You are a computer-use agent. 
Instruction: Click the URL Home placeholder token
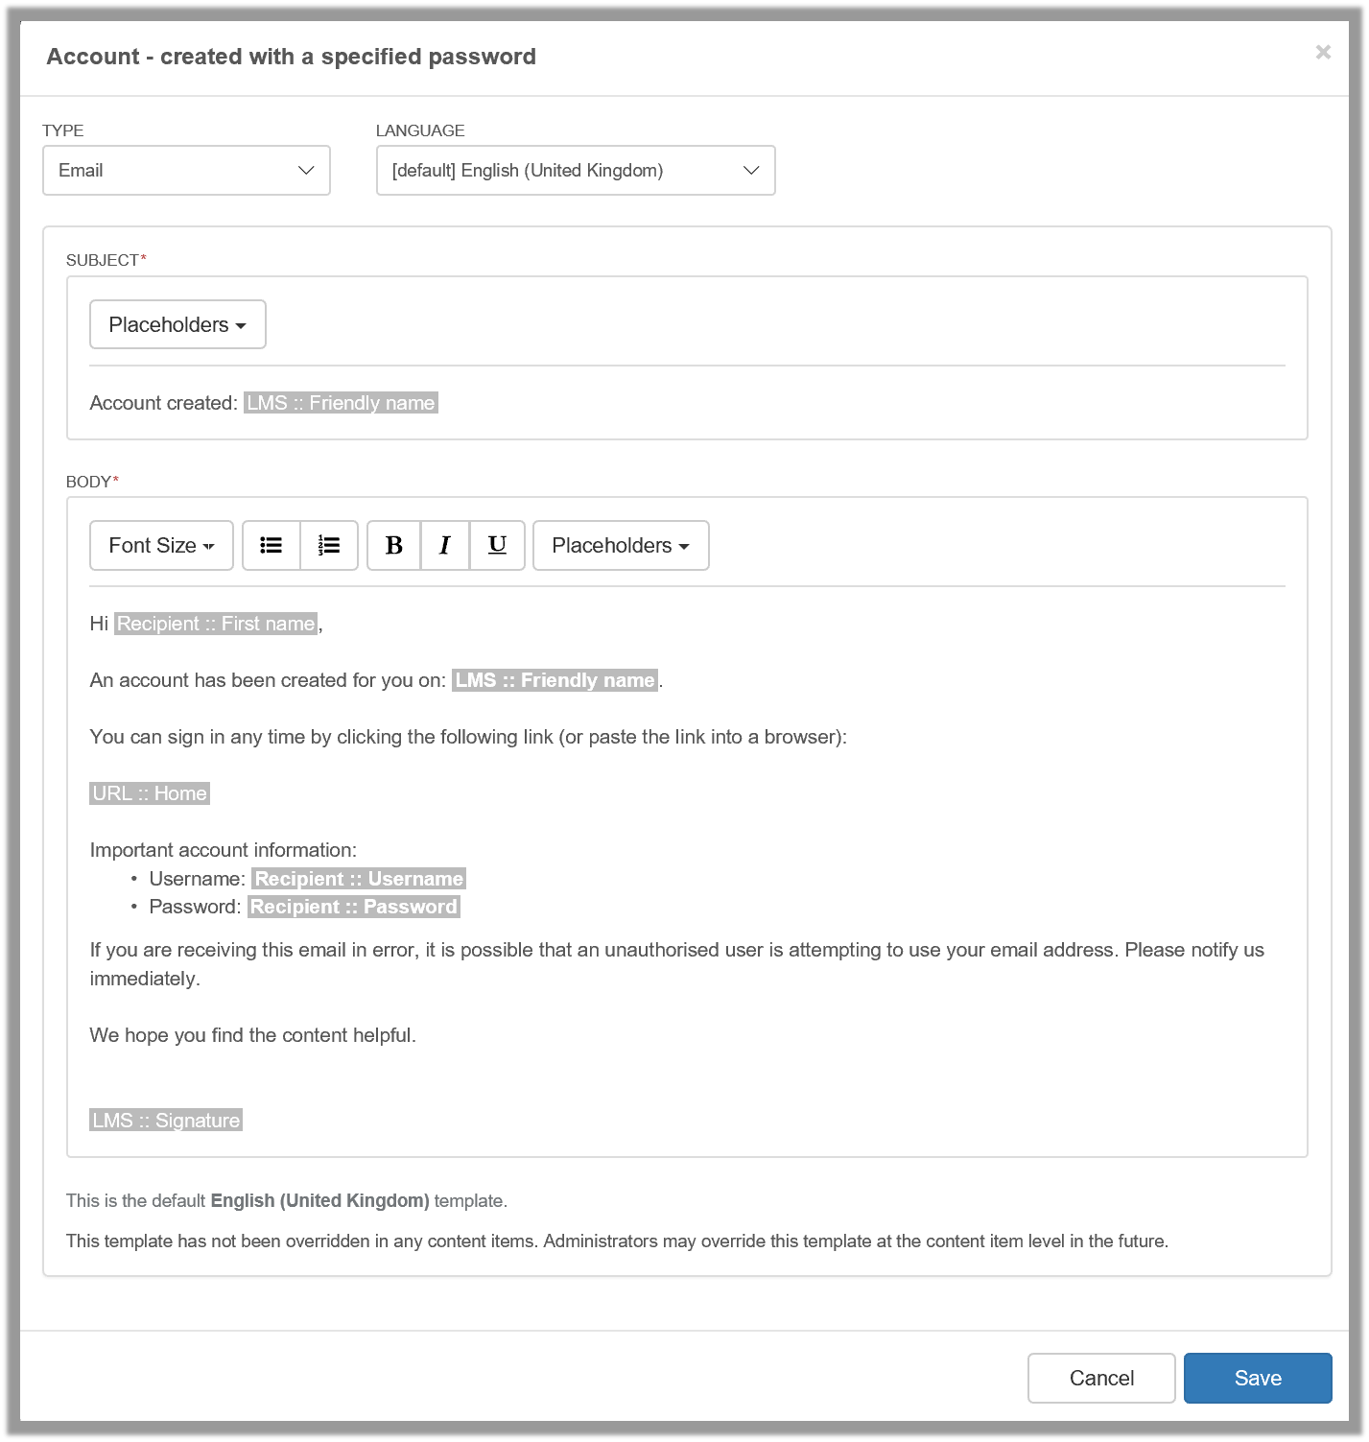point(149,793)
